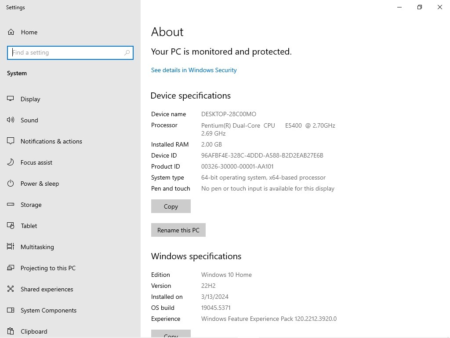Go to Notifications & actions
The width and height of the screenshot is (450, 338).
pos(70,141)
